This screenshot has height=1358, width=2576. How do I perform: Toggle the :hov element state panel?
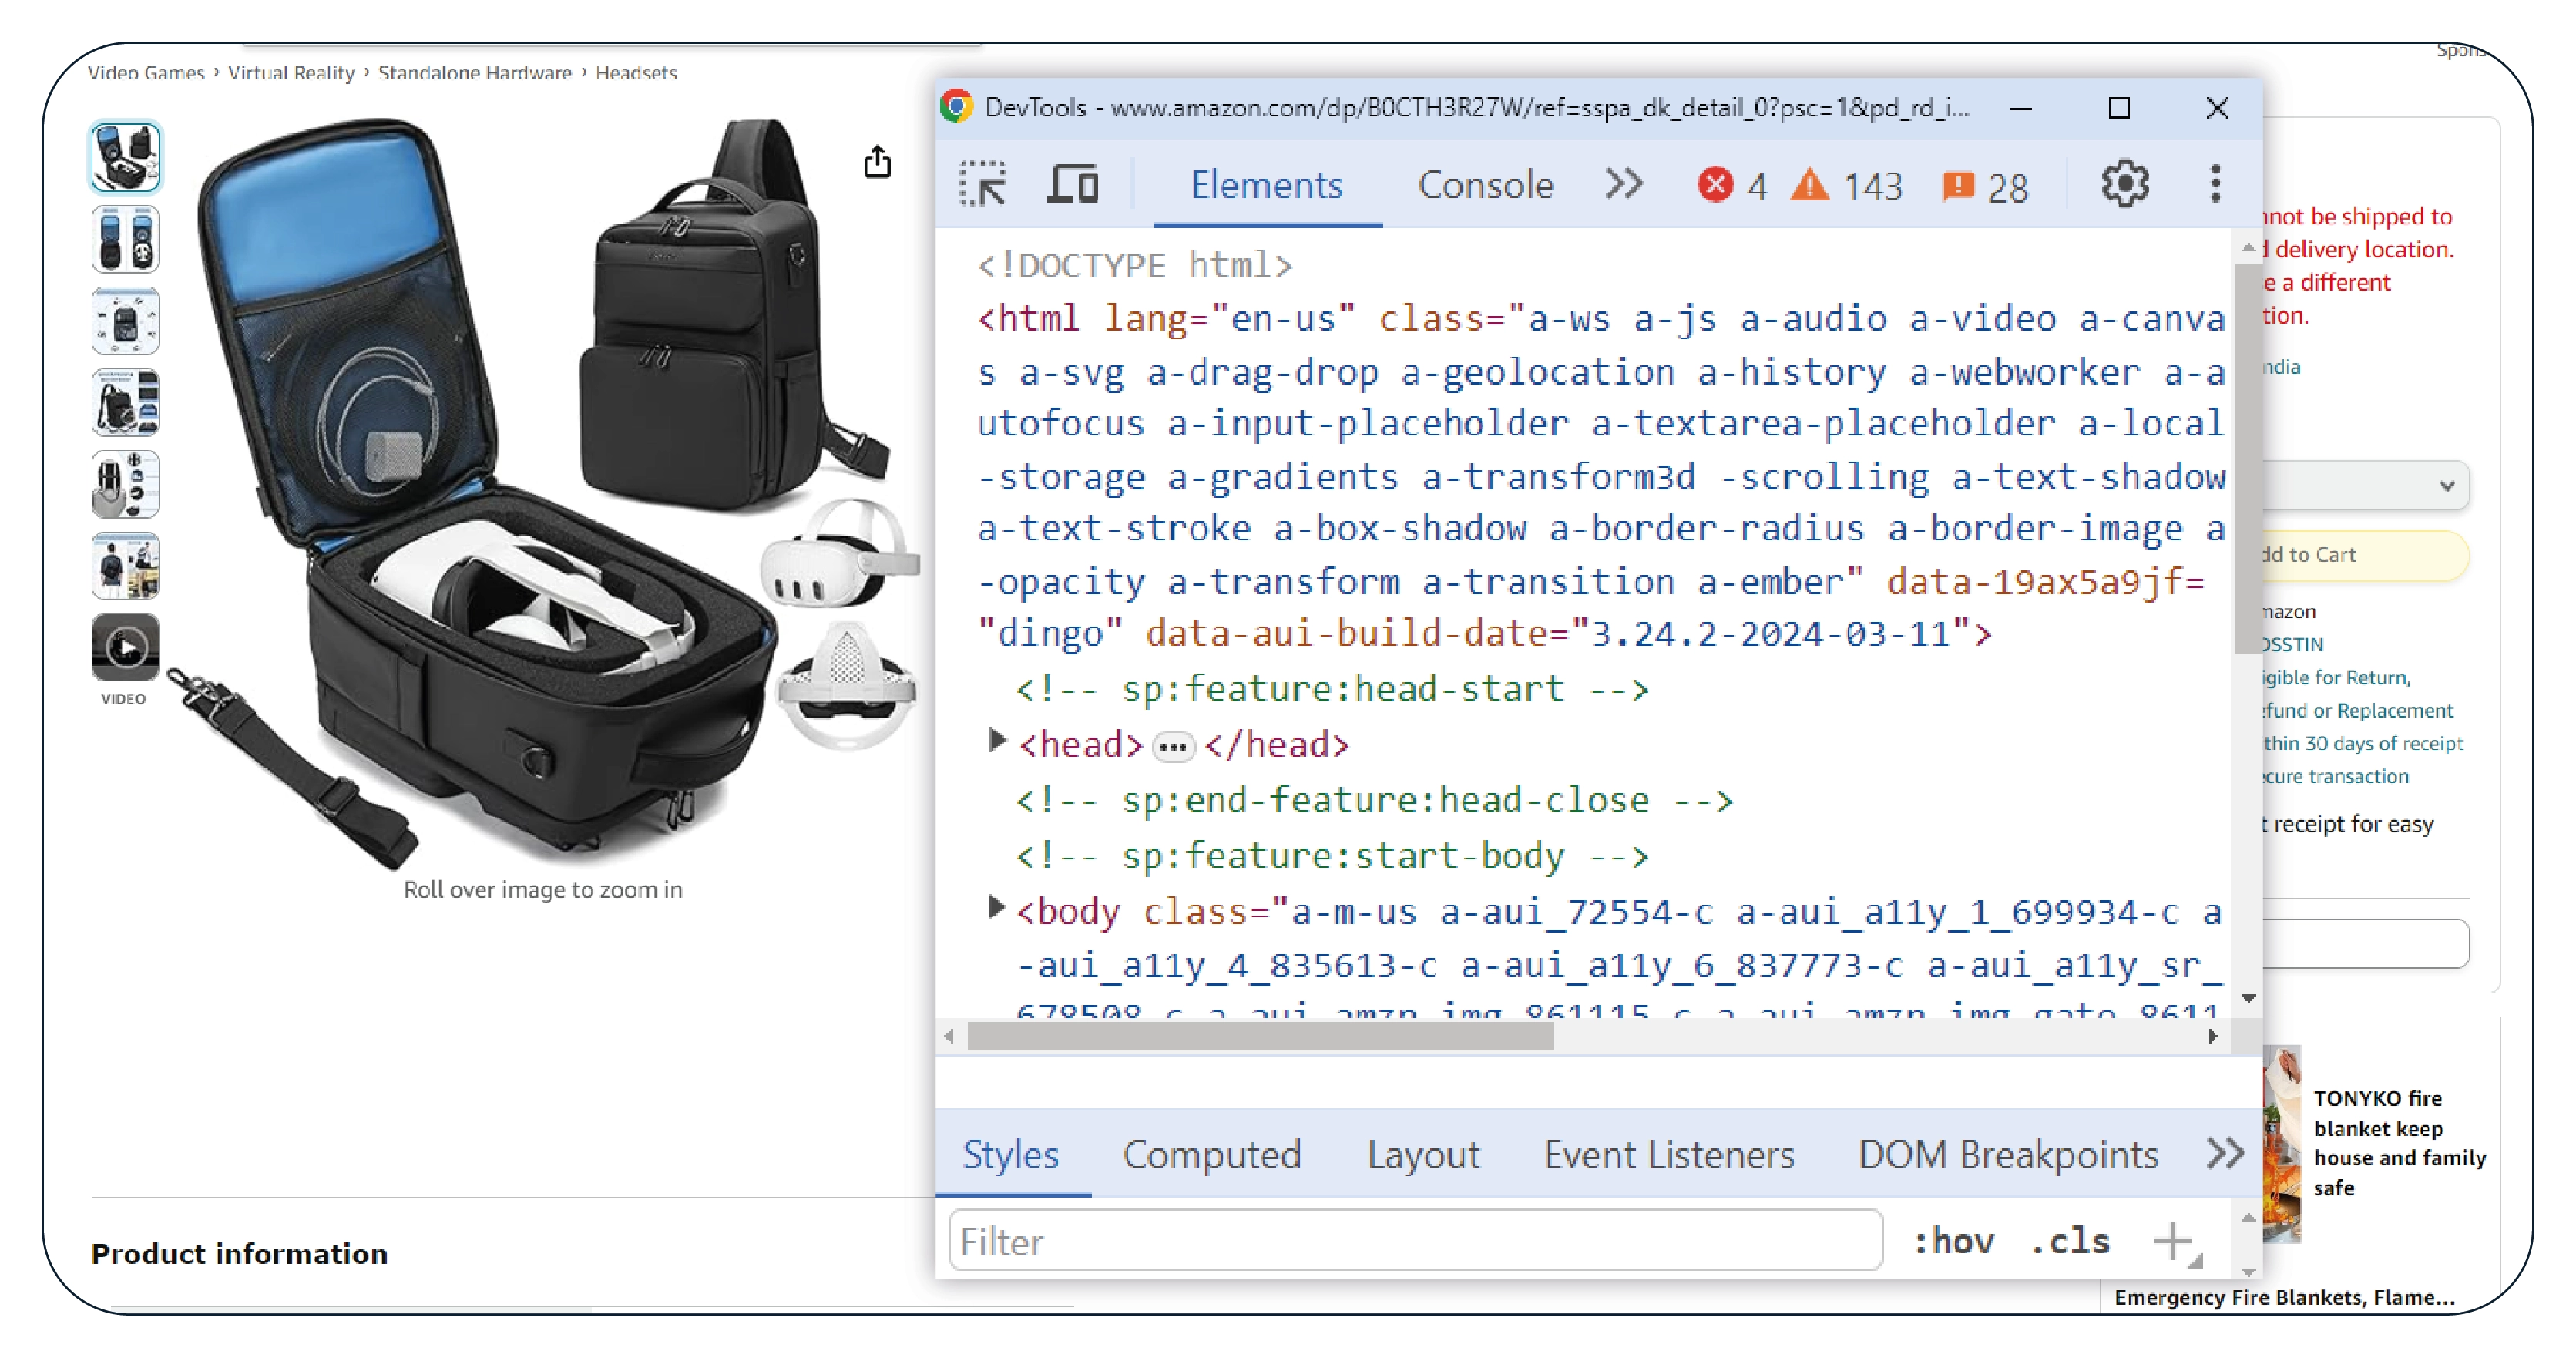1953,1241
